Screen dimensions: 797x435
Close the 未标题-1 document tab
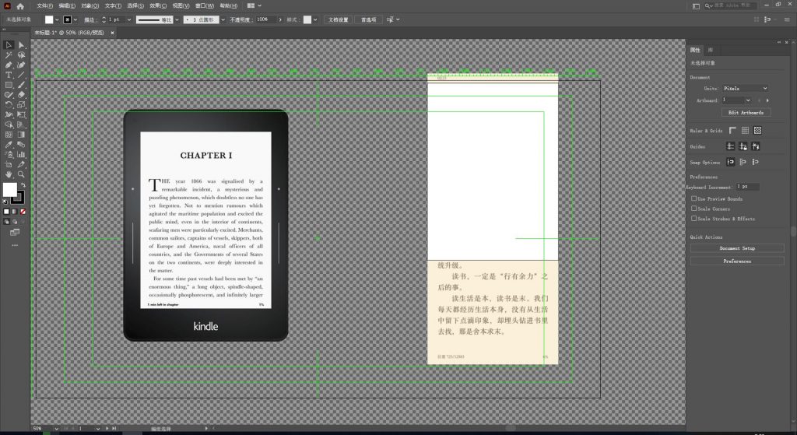[112, 33]
